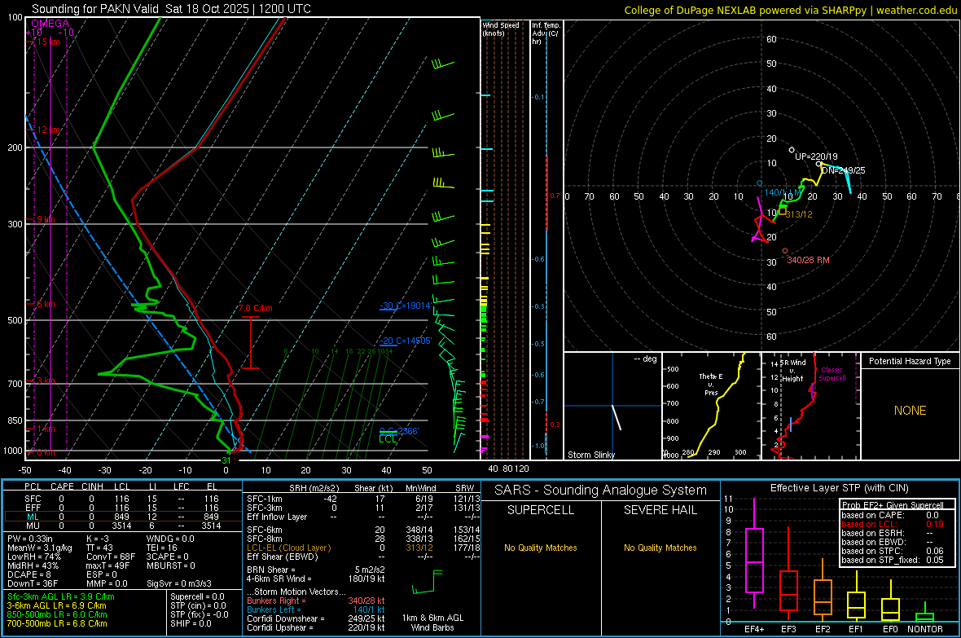The width and height of the screenshot is (961, 638).
Task: Click the 'DCAPE = 8' value
Action: click(x=29, y=574)
